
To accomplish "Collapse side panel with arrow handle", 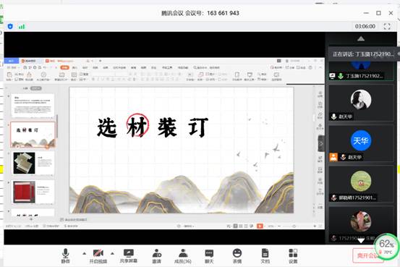I will pos(321,144).
